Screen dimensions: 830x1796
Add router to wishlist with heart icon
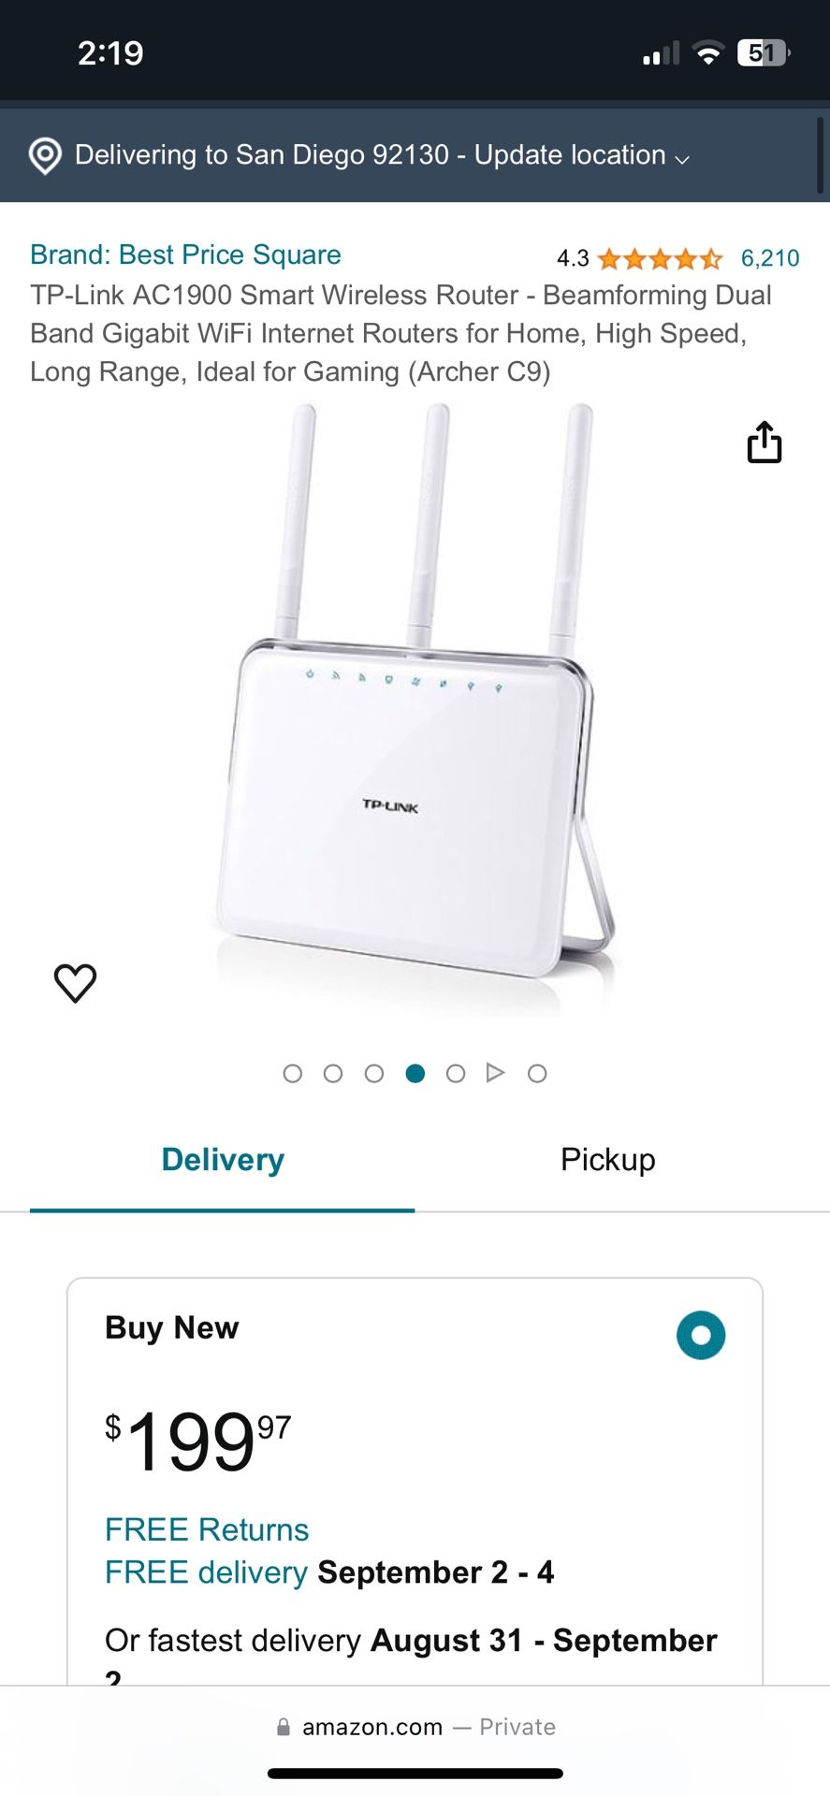click(x=75, y=983)
